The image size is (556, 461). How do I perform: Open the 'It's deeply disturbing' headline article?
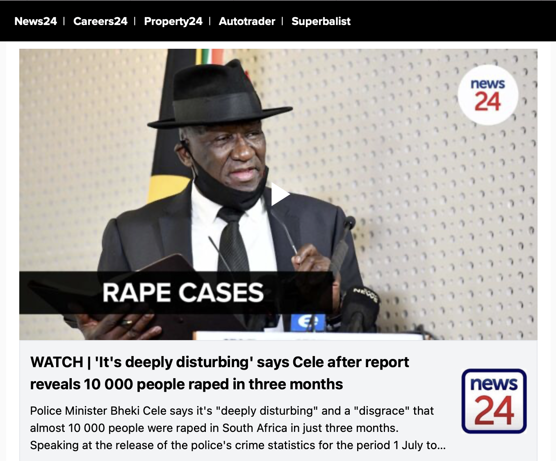pos(219,373)
